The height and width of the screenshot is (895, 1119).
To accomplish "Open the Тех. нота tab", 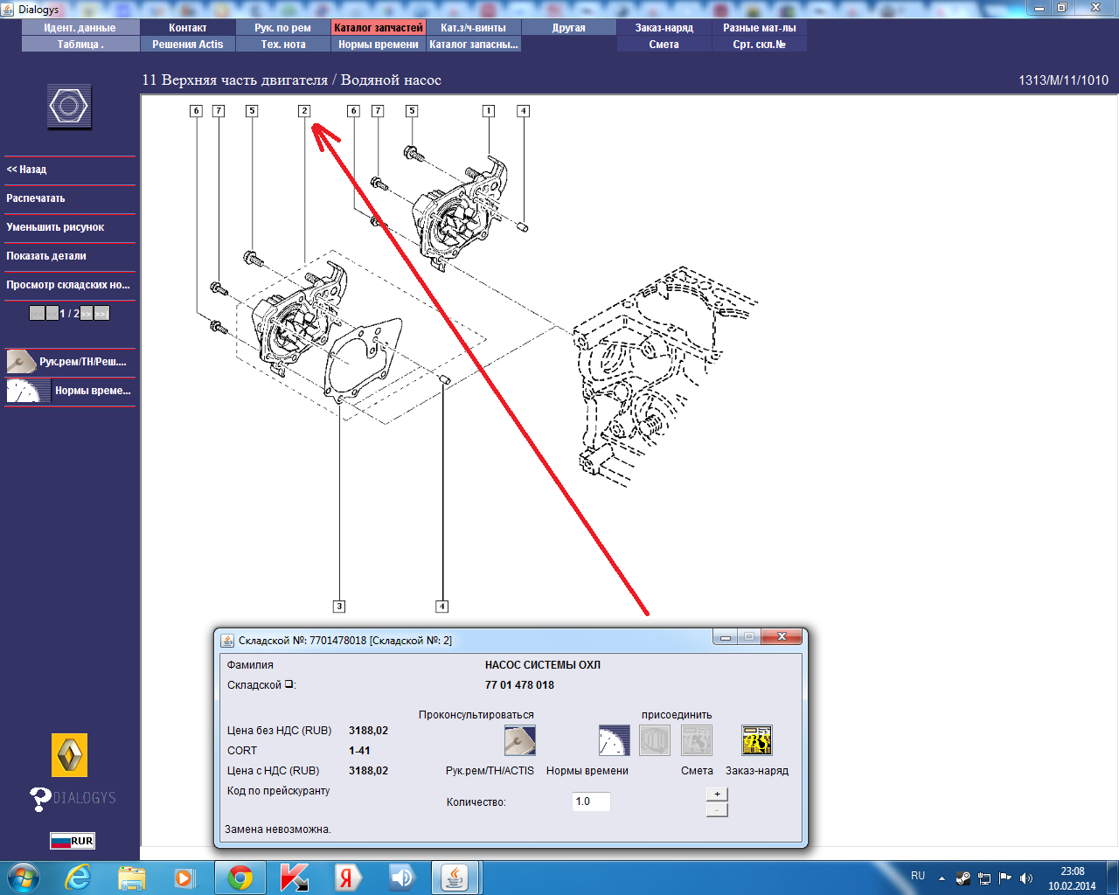I will pos(283,45).
